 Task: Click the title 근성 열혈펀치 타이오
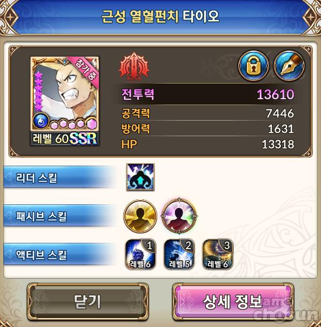click(160, 17)
